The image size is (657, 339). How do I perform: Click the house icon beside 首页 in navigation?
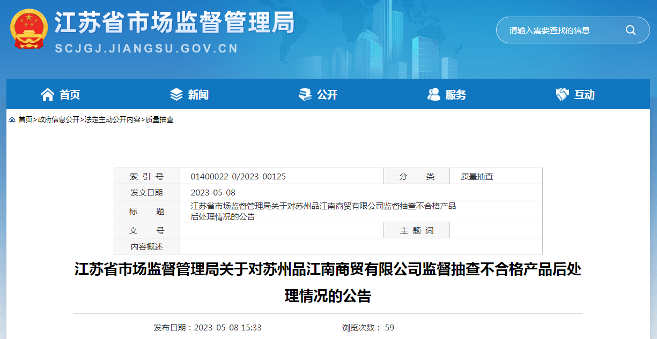point(48,95)
